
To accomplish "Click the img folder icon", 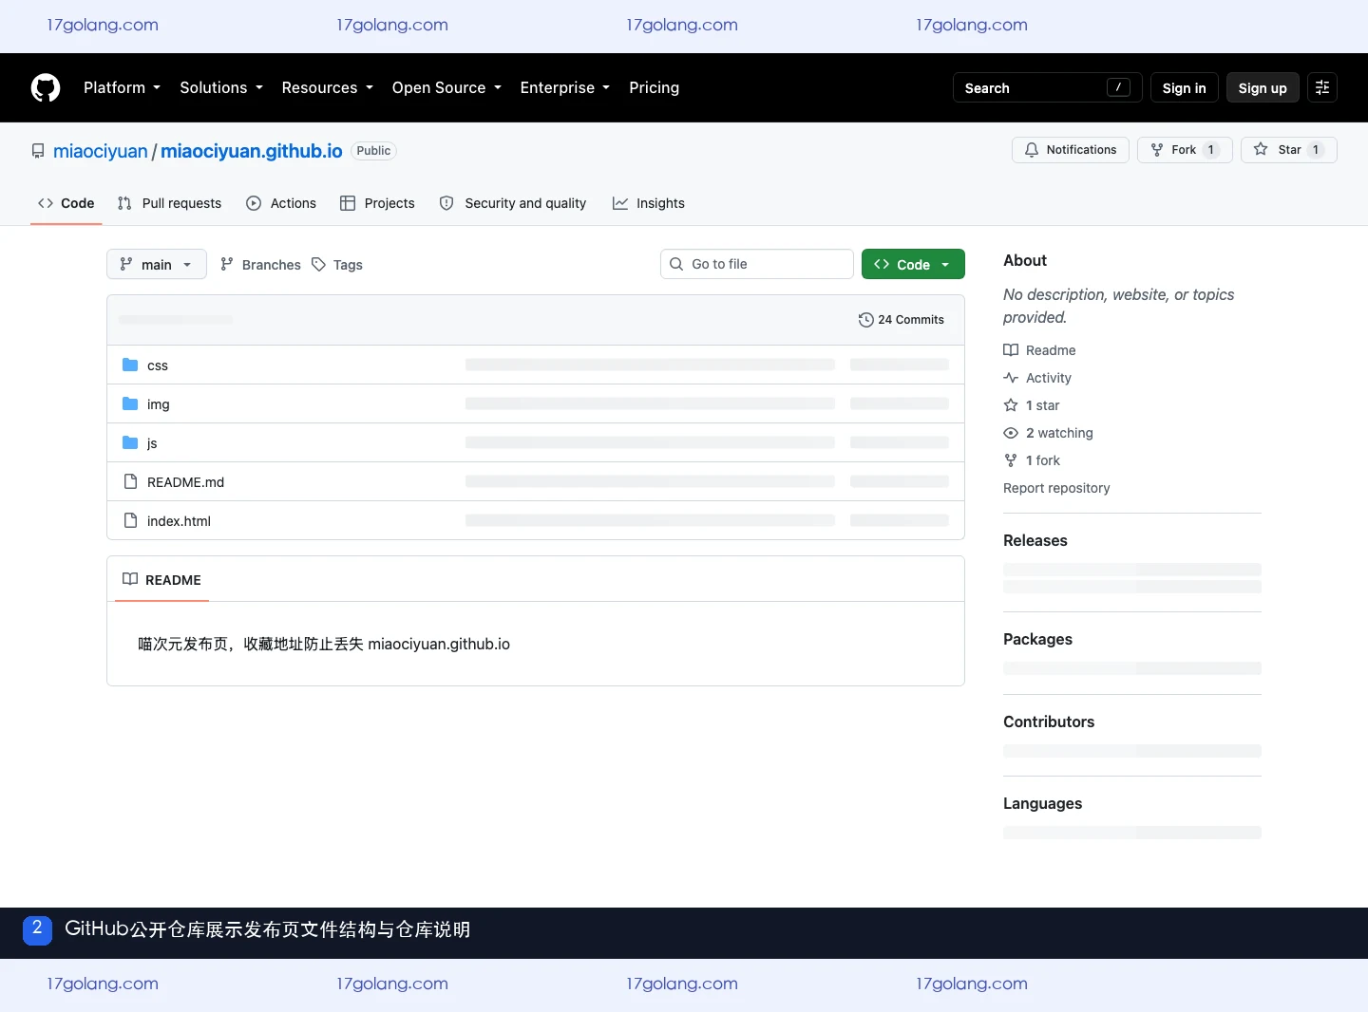I will (130, 403).
